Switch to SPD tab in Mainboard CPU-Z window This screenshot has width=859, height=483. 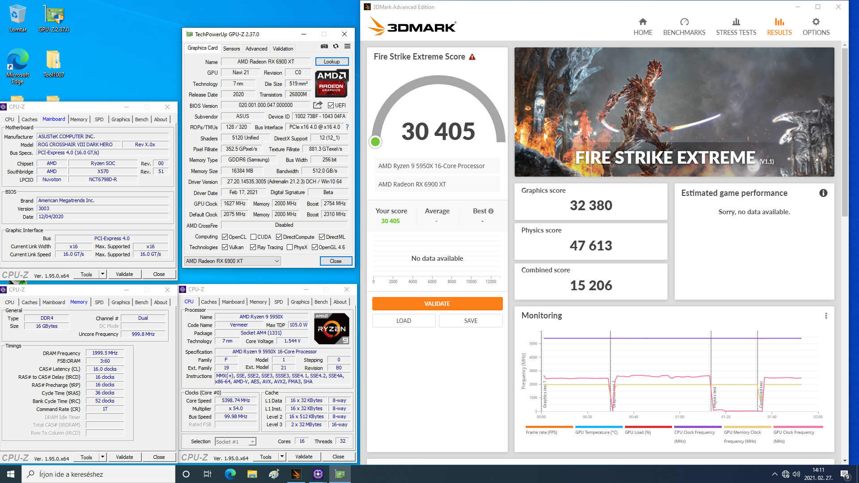tap(99, 119)
